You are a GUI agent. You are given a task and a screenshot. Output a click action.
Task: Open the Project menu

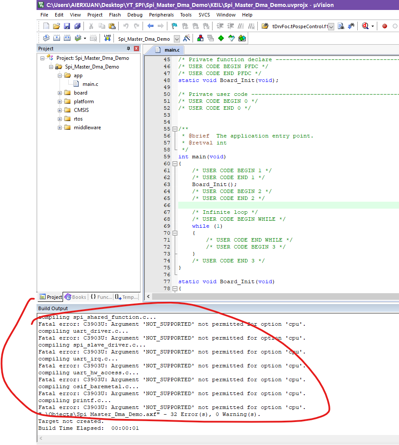pyautogui.click(x=95, y=15)
